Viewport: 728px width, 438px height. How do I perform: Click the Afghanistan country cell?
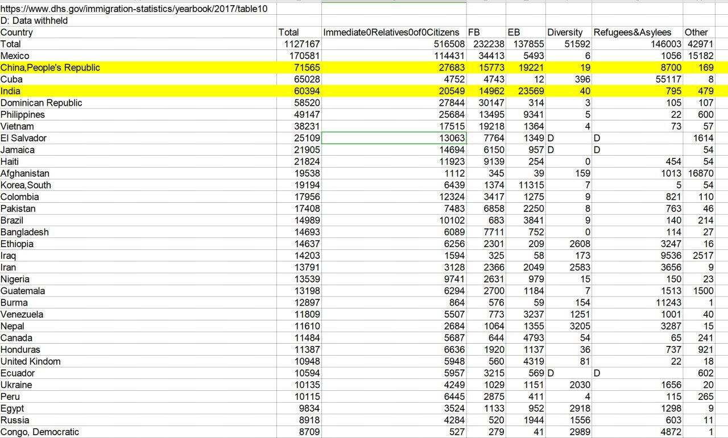pyautogui.click(x=138, y=173)
